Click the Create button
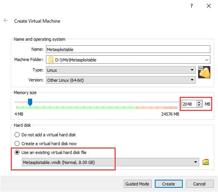The height and width of the screenshot is (192, 218). click(x=169, y=184)
